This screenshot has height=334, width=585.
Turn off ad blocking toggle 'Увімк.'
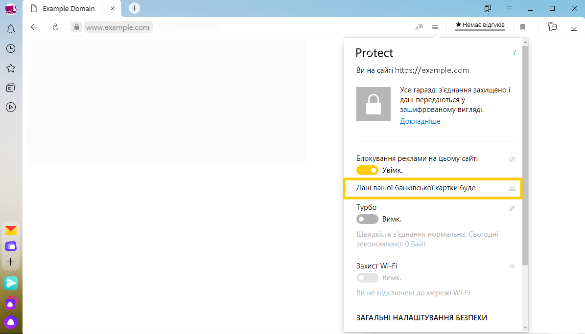coord(368,170)
